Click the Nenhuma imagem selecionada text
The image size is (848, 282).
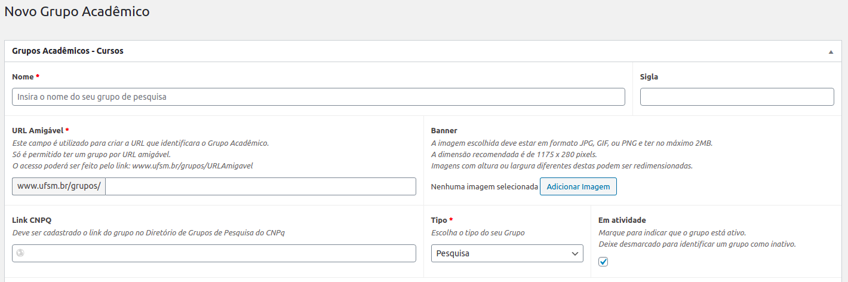484,187
